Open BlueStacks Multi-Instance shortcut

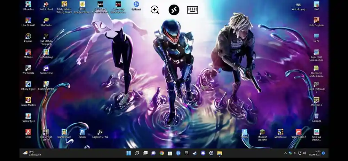[316, 71]
